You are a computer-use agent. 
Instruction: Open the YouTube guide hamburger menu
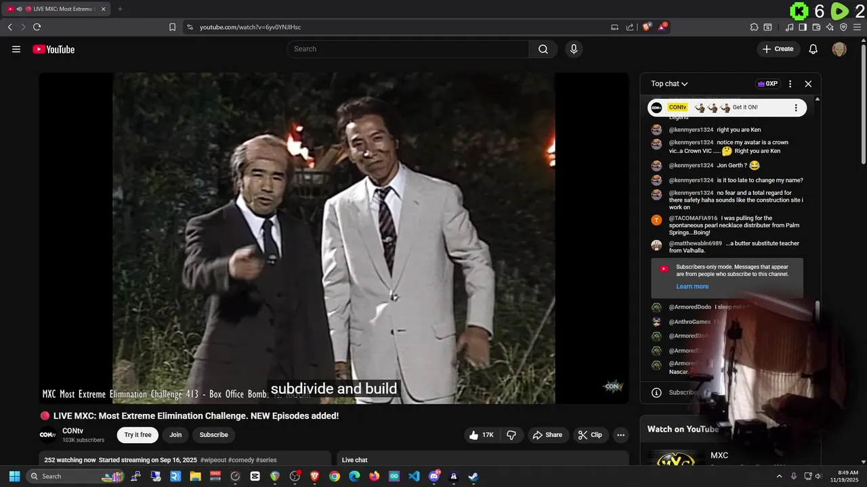(16, 49)
